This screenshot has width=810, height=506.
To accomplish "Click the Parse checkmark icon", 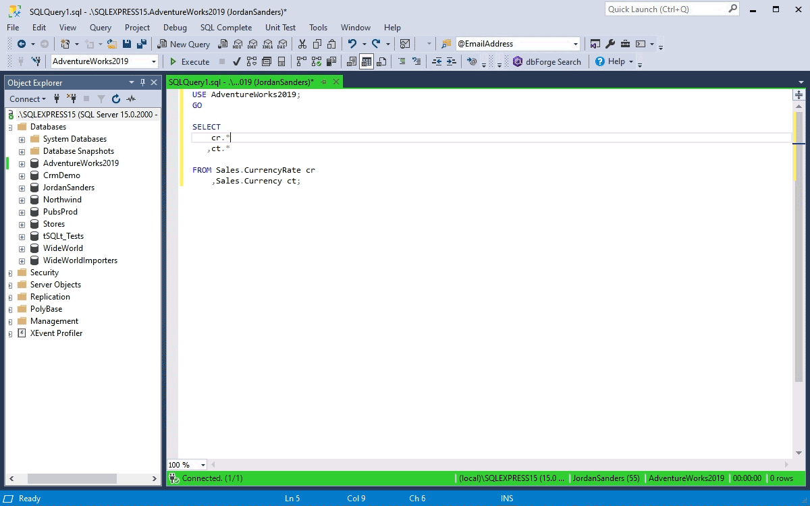I will [236, 61].
